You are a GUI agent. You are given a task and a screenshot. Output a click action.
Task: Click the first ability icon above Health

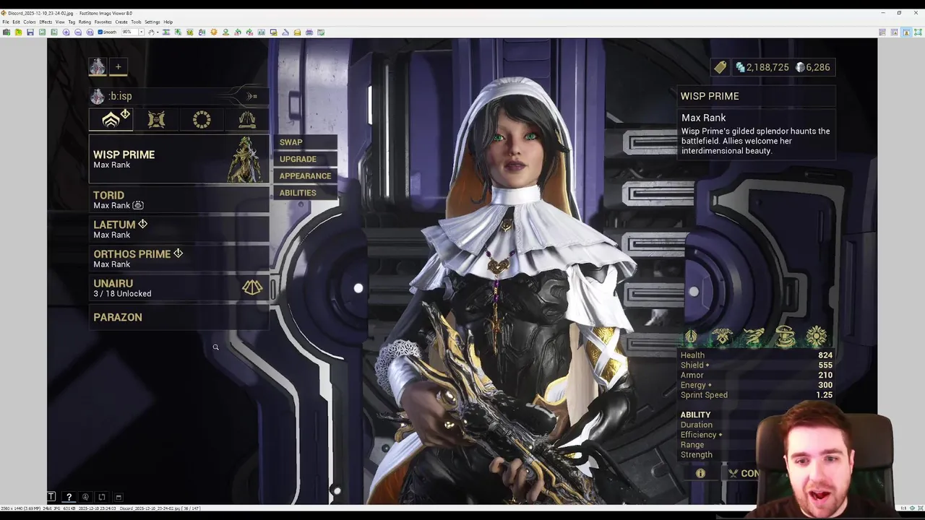[x=691, y=337]
